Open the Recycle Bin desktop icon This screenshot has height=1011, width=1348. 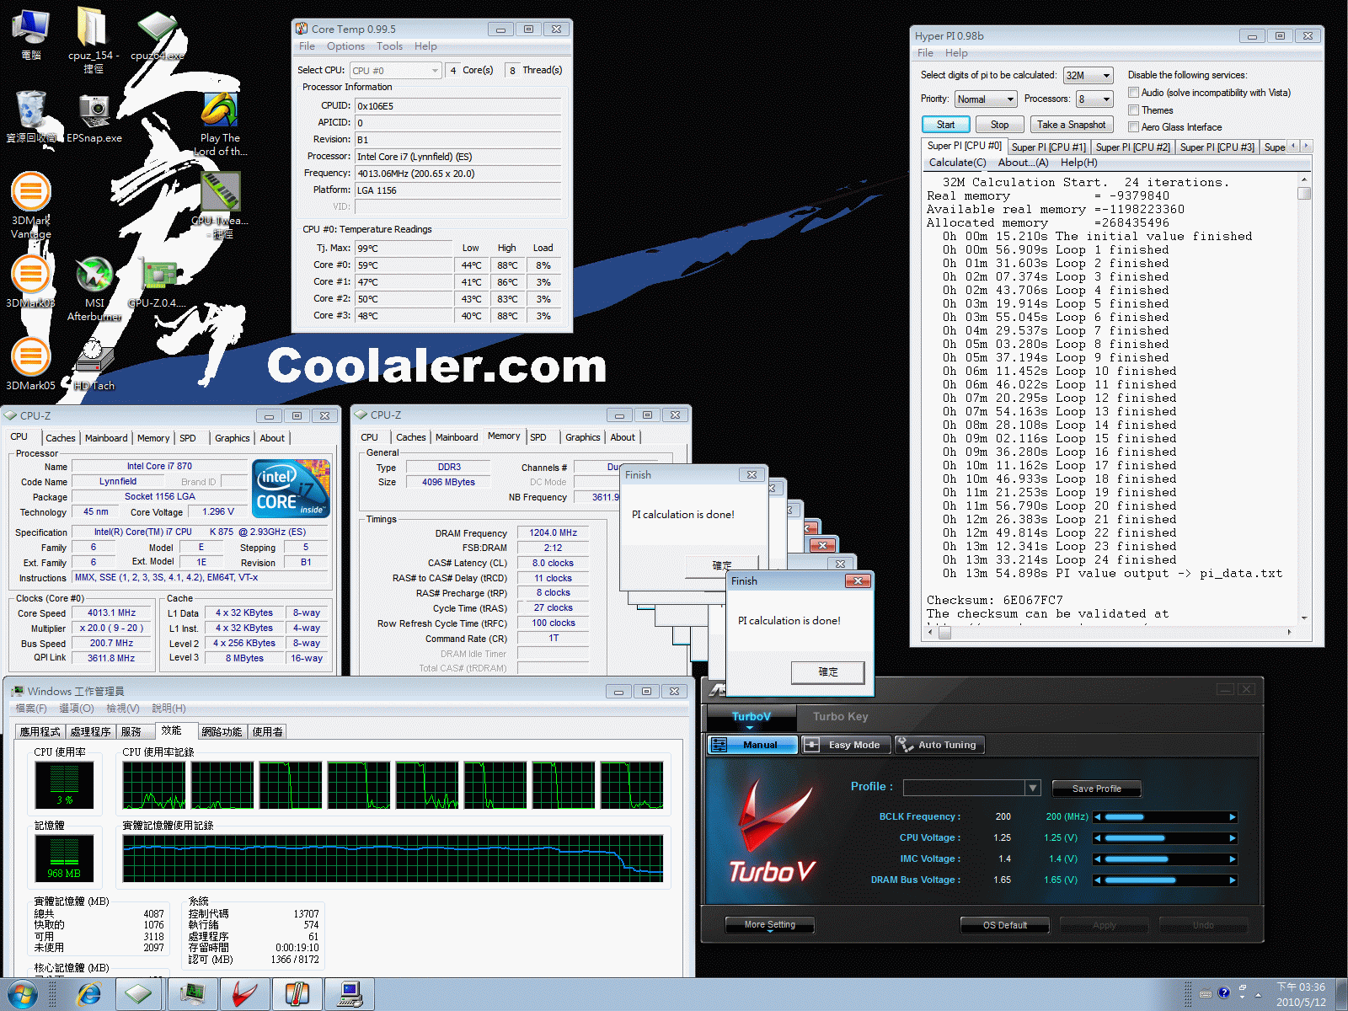point(31,116)
